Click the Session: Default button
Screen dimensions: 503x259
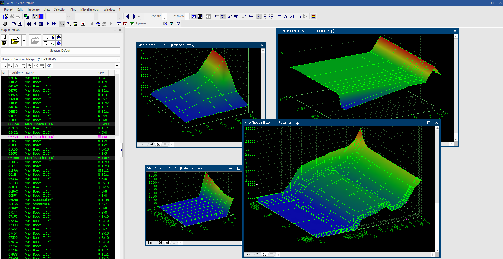pos(60,51)
